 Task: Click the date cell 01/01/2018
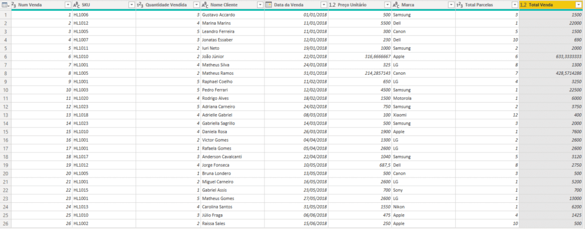296,14
